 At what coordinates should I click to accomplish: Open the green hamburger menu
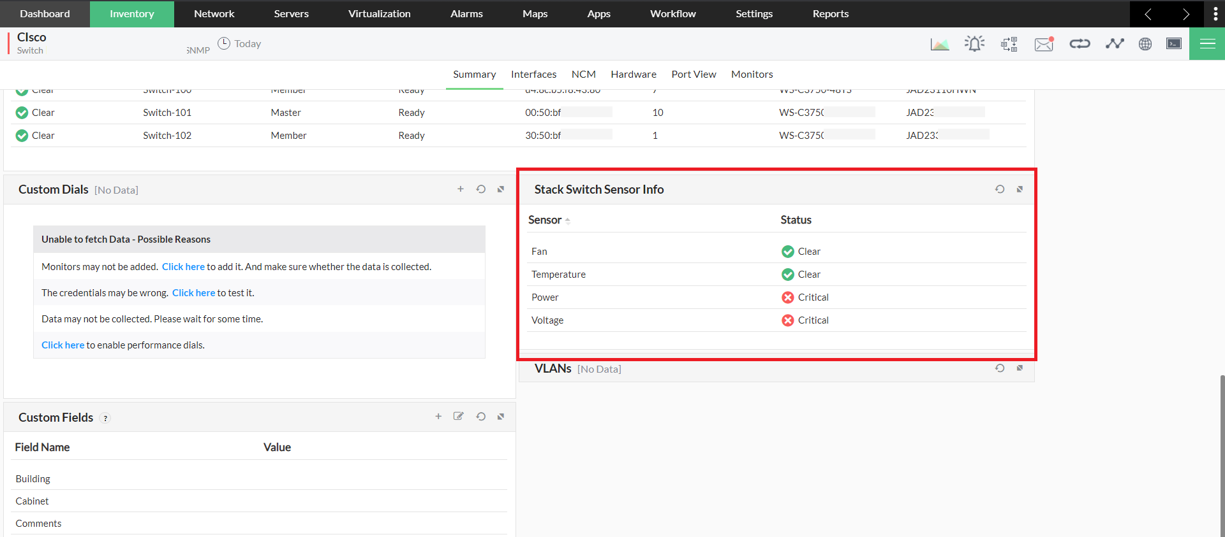pos(1207,44)
